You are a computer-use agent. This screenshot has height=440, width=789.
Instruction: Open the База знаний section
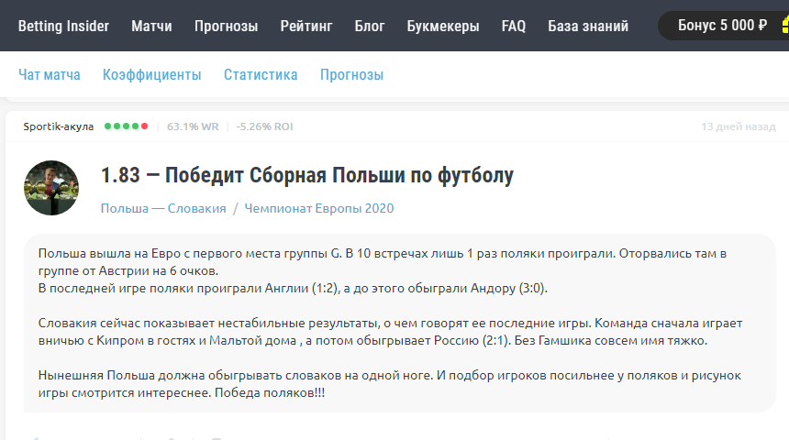pos(588,26)
